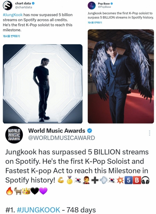The width and height of the screenshot is (156, 214).
Task: Click the headphones emoji in the post
Action: pos(145,180)
